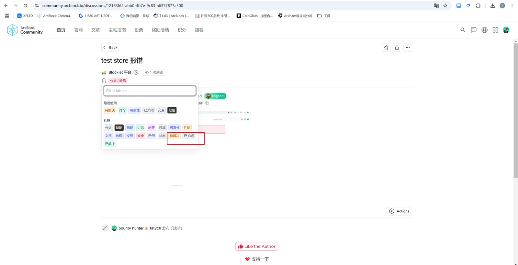Click the add label tag icon
Screen dimensions: 518x265
(x=104, y=81)
